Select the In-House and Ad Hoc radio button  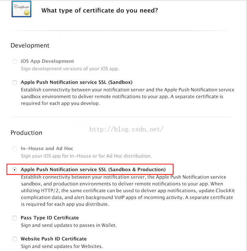(x=14, y=149)
